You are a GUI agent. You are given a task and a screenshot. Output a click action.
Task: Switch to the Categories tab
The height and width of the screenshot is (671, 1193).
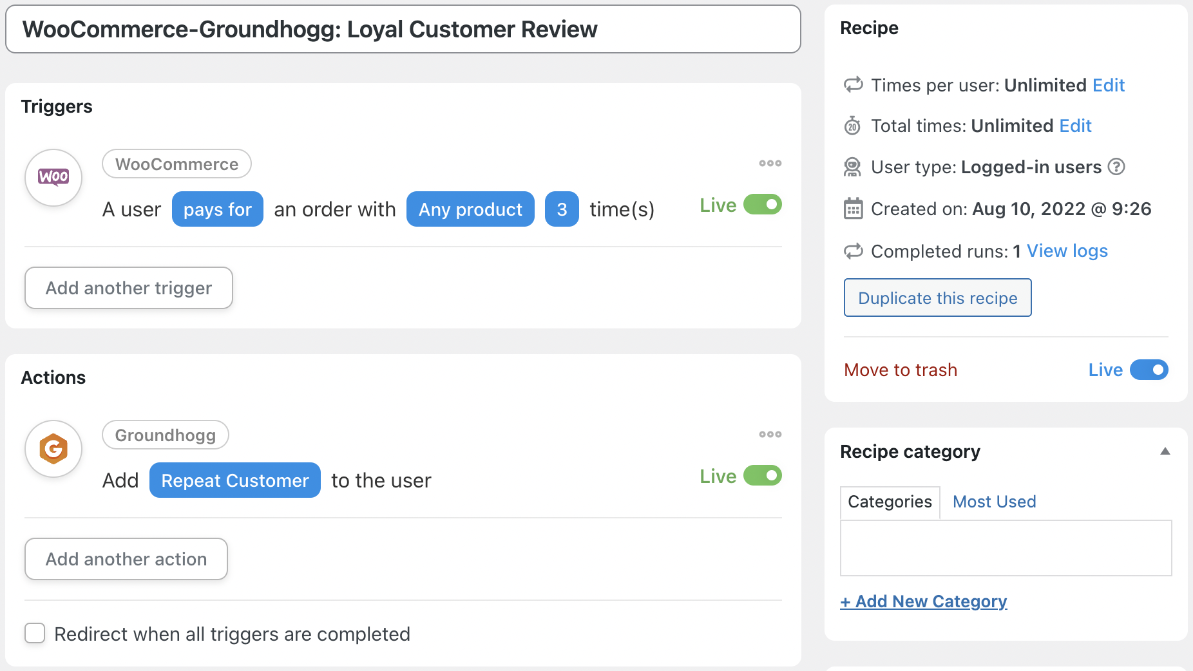coord(890,502)
